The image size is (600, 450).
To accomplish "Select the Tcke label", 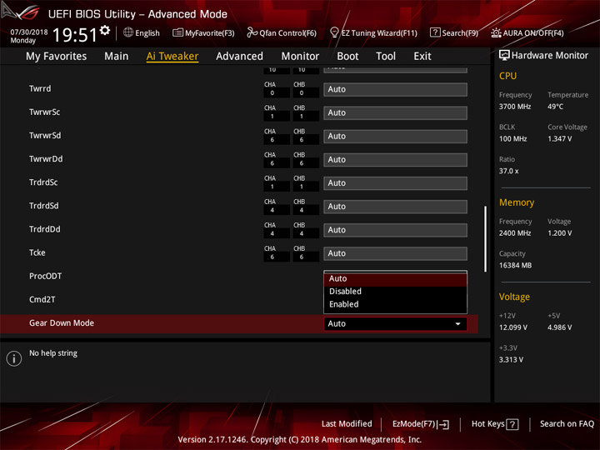I will click(x=37, y=252).
